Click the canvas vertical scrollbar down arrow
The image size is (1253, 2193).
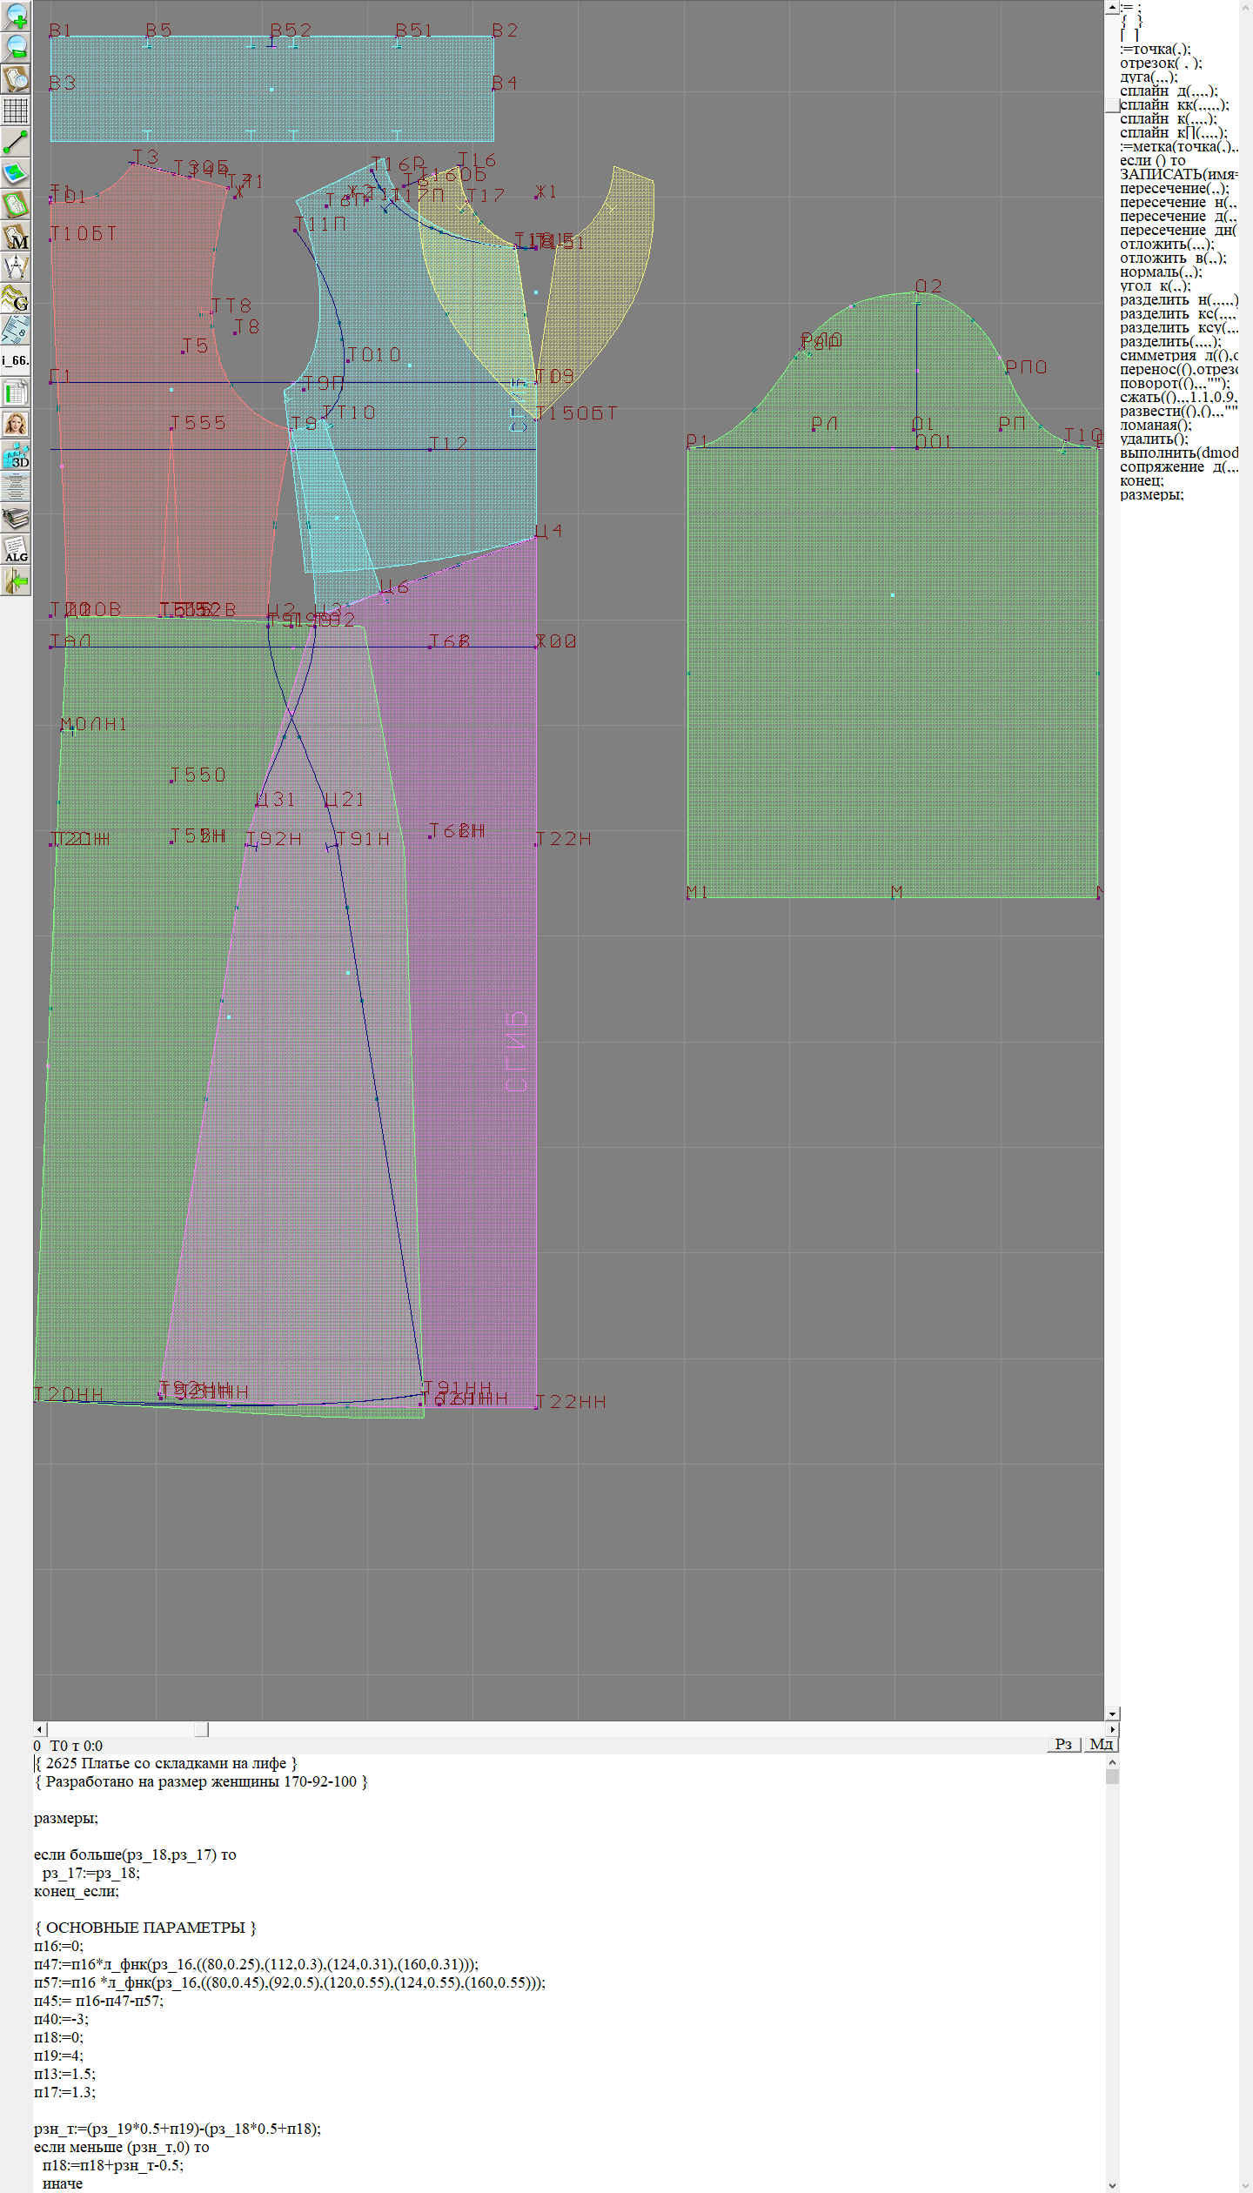[1112, 1713]
